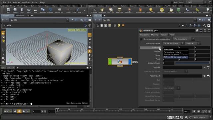The width and height of the screenshot is (213, 120).
Task: Select the viewport arrow select tool
Action: [3, 50]
